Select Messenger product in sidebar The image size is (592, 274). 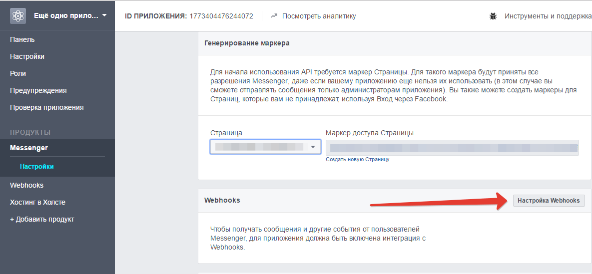(x=29, y=148)
